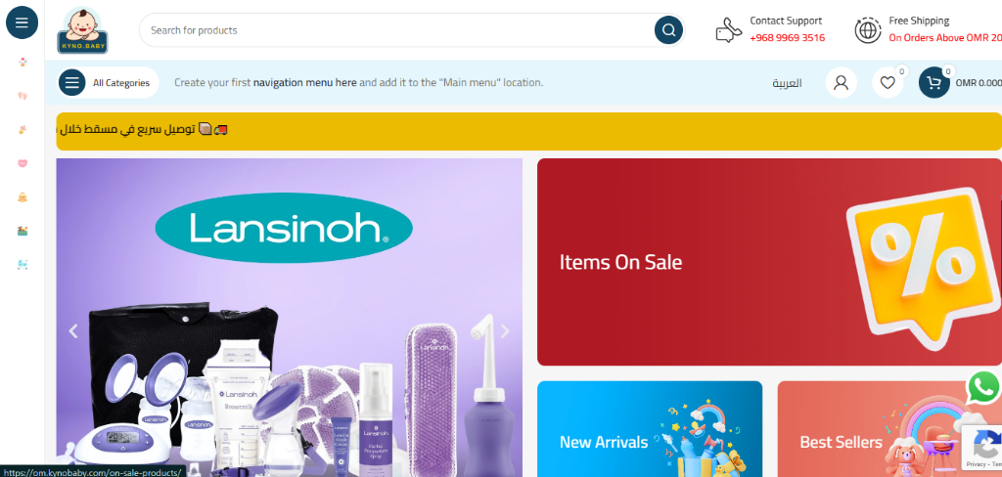This screenshot has height=477, width=1002.
Task: Select the baby feet sidebar category
Action: tap(23, 96)
